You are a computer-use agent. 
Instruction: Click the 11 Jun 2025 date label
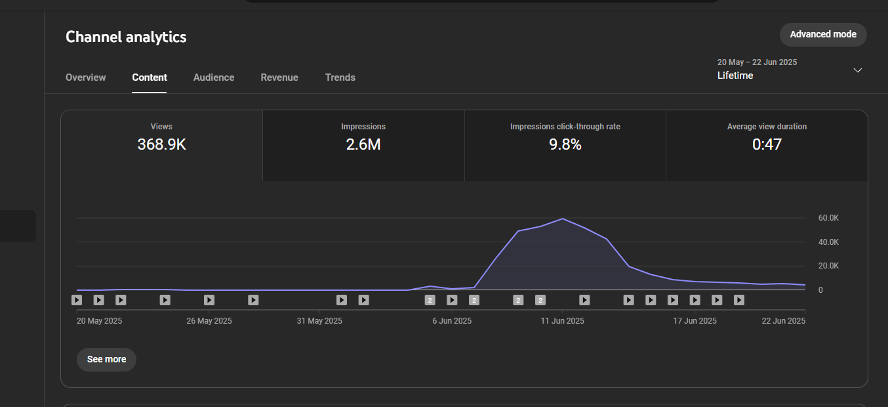pyautogui.click(x=562, y=321)
